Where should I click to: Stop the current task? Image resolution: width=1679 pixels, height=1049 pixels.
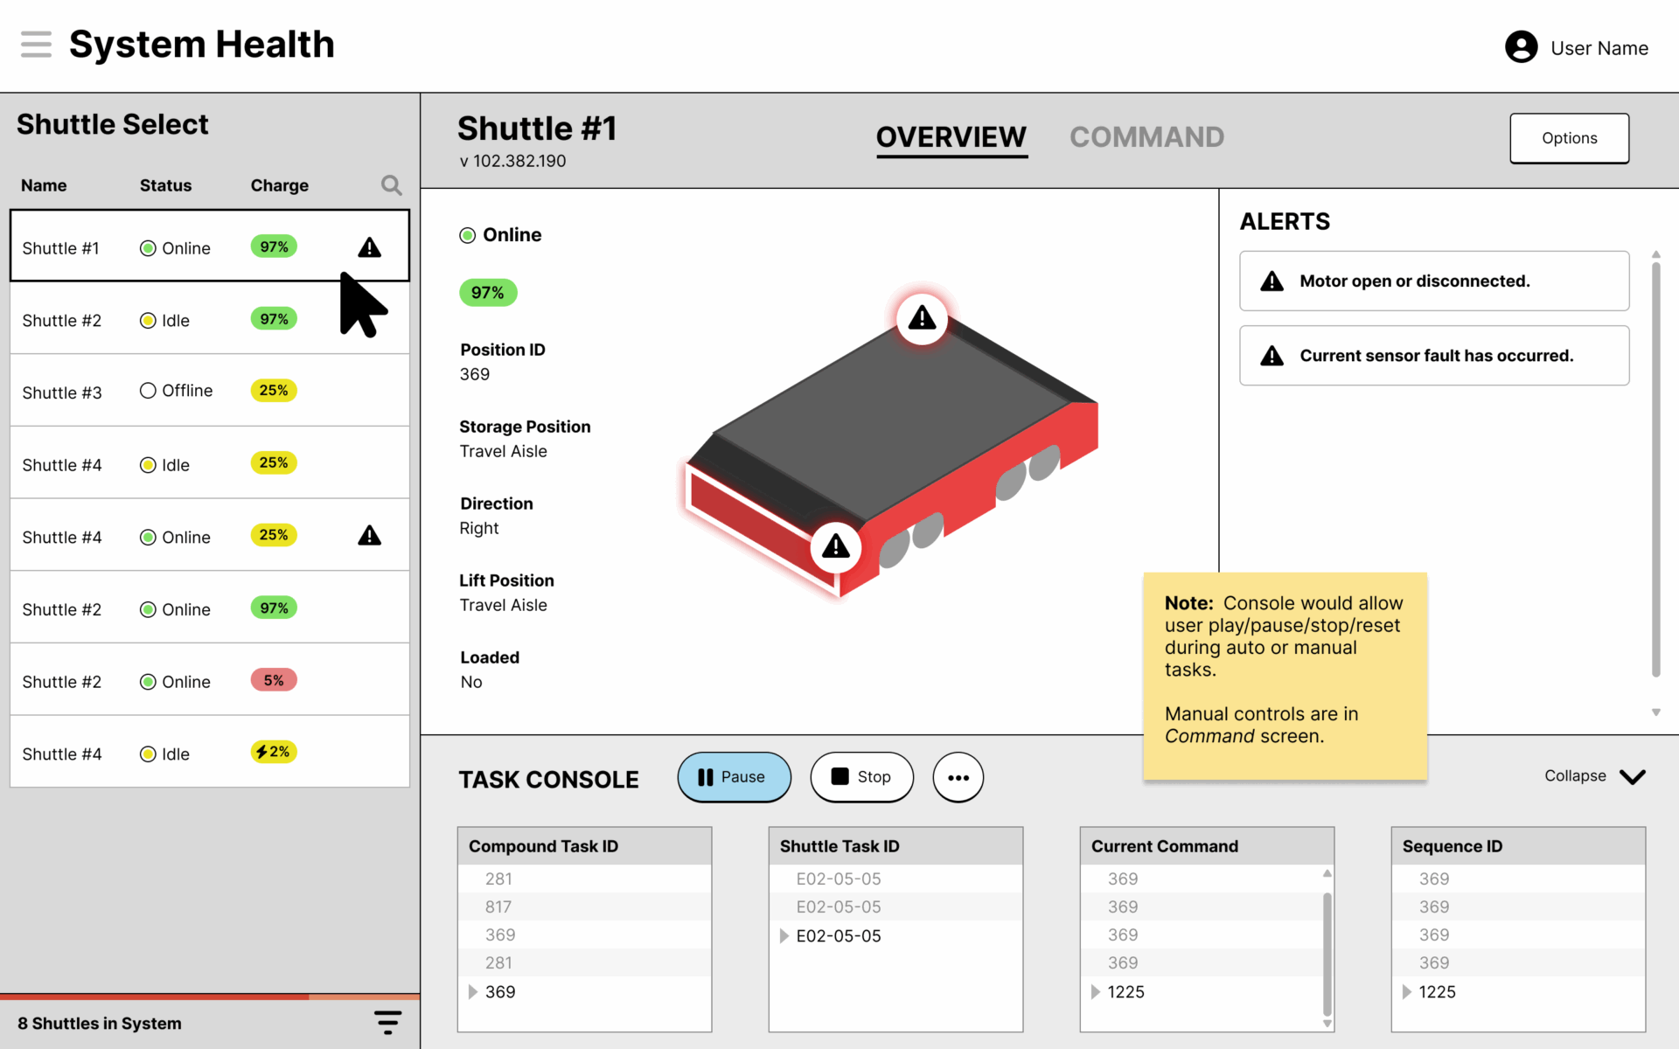(861, 777)
